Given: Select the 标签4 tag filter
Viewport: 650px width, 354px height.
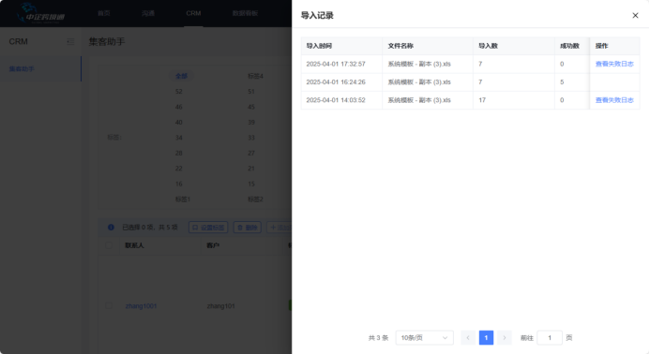Looking at the screenshot, I should point(255,76).
